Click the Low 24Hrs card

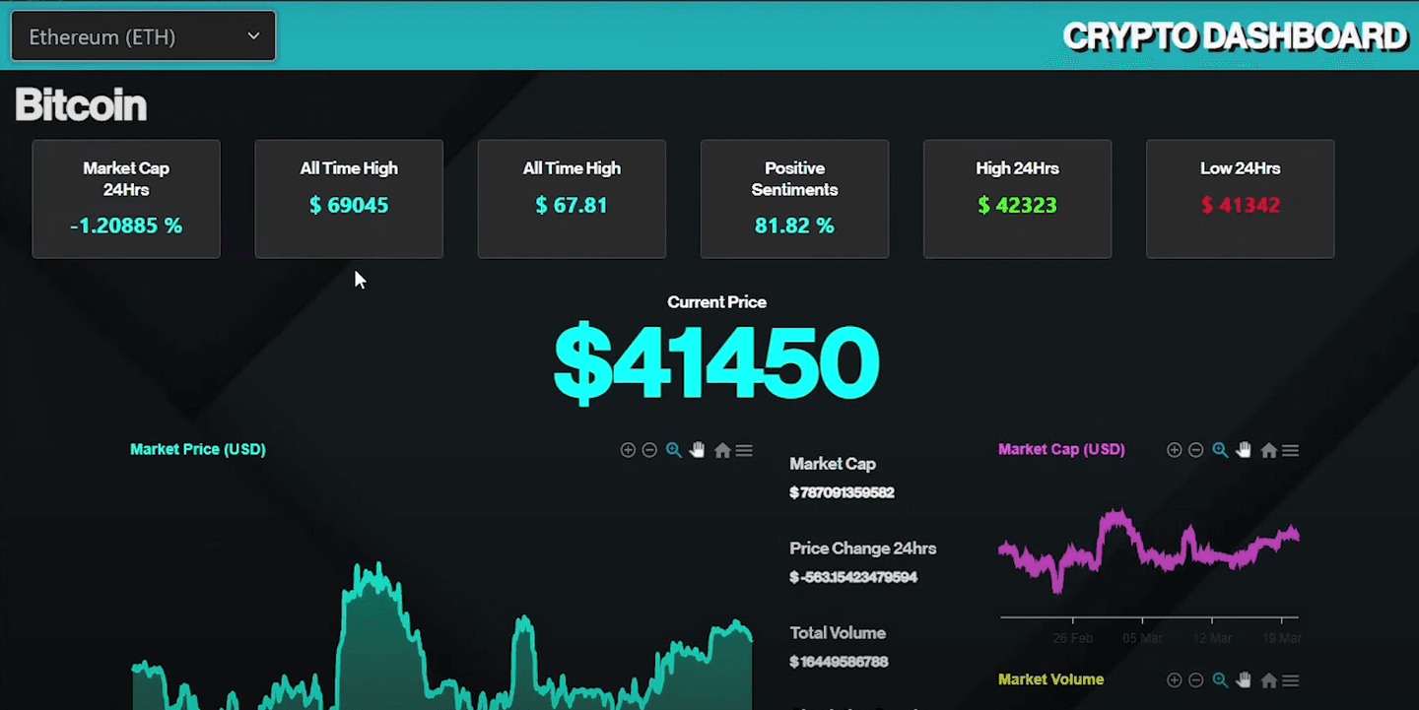(1240, 199)
